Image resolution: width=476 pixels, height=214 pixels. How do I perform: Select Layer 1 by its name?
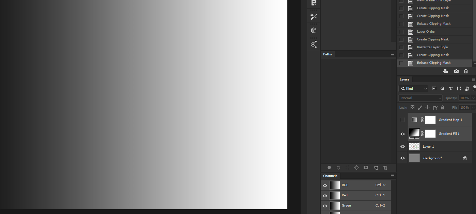428,147
